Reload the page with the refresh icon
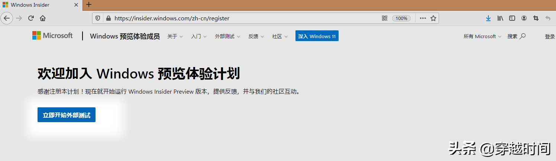This screenshot has height=161, width=556. click(31, 18)
